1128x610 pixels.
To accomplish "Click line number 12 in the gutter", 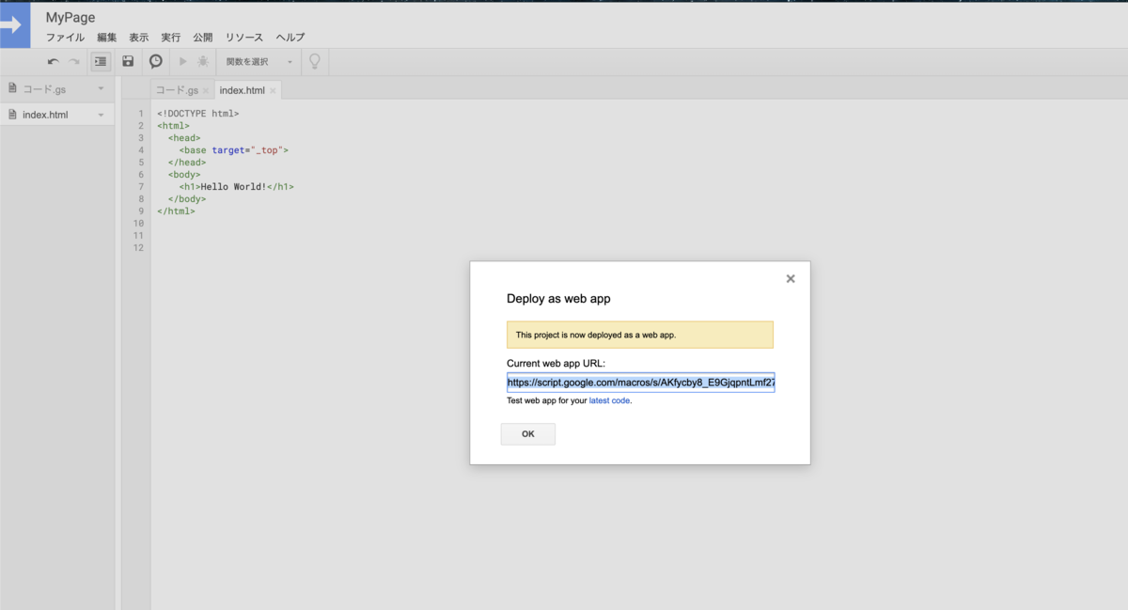I will tap(139, 247).
